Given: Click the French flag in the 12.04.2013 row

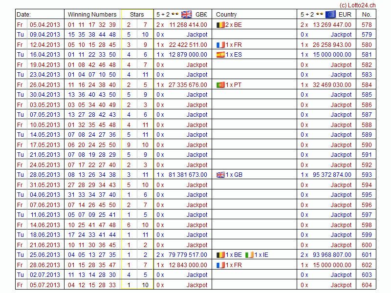Looking at the screenshot, I should tap(220, 44).
